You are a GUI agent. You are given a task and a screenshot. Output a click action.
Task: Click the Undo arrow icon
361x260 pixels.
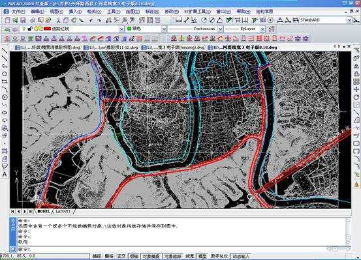pyautogui.click(x=91, y=20)
